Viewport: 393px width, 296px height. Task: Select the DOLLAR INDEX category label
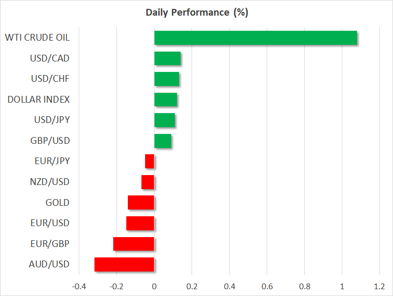(x=39, y=99)
